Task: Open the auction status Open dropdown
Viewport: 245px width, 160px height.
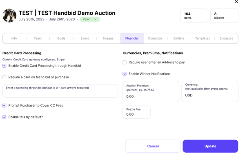Action: click(90, 19)
